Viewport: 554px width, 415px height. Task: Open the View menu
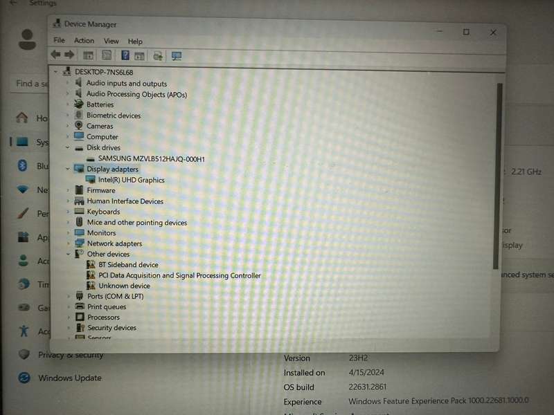tap(111, 41)
